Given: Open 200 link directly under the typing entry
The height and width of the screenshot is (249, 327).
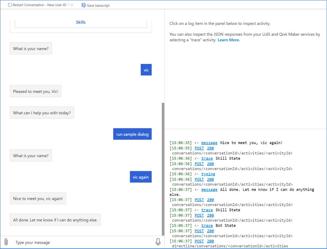Looking at the screenshot, I should [211, 179].
